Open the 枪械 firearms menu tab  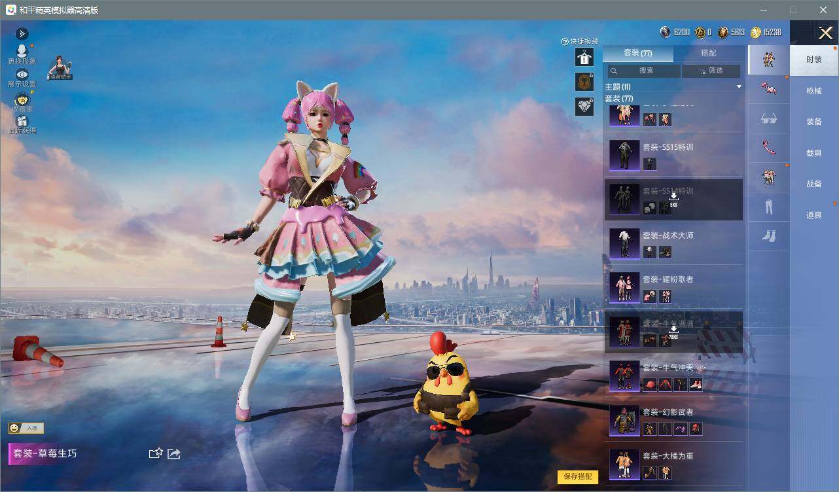click(814, 91)
